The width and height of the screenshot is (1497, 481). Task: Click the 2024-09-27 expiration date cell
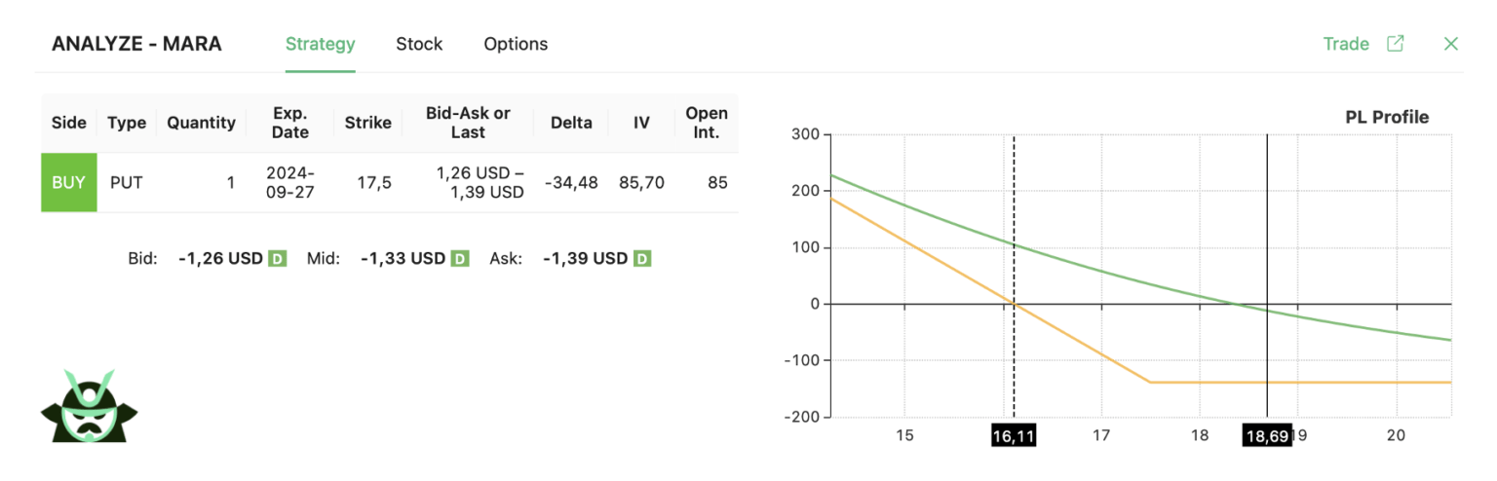coord(290,182)
